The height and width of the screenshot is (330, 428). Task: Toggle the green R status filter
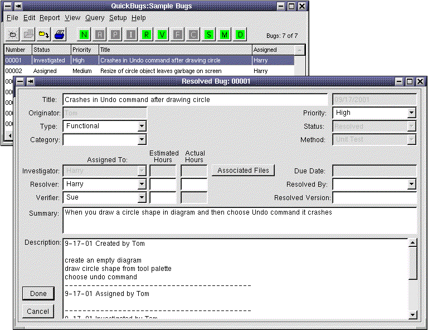pos(147,35)
